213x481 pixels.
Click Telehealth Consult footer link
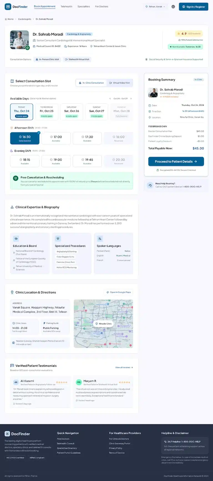[66, 444]
